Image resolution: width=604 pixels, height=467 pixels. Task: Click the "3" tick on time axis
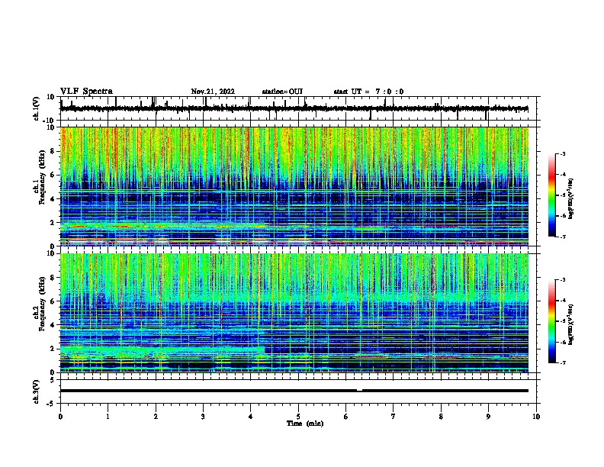click(203, 417)
